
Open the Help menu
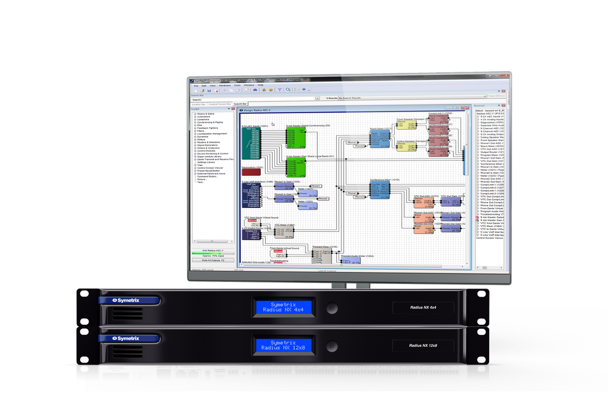pos(260,85)
